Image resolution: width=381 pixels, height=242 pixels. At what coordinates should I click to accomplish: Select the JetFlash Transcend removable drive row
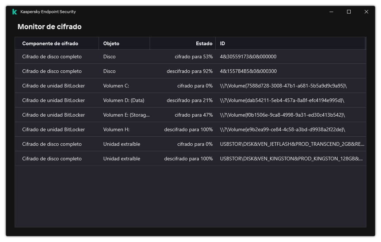(x=52, y=144)
